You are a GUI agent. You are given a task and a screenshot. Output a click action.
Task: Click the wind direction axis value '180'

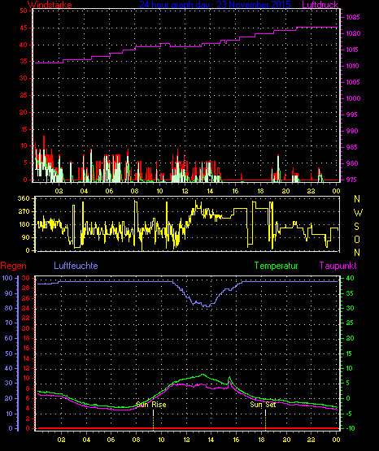[24, 224]
